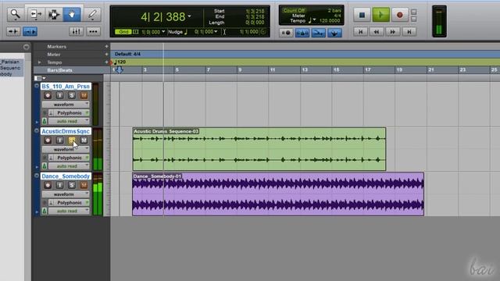This screenshot has width=500, height=281.
Task: Click the three-dots toolbar button
Action: 93,31
